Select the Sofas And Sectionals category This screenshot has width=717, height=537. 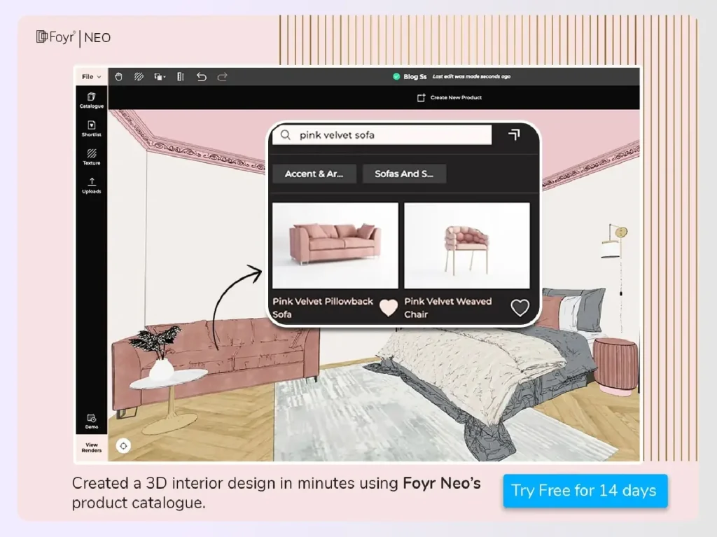(404, 174)
